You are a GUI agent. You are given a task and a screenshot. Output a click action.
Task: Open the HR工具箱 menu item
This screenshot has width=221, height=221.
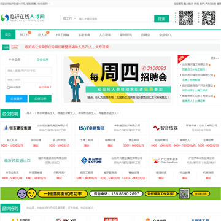coord(63,35)
